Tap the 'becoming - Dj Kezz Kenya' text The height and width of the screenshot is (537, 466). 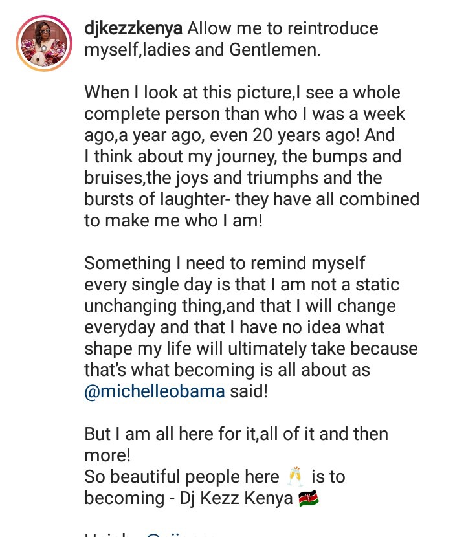[x=189, y=498]
